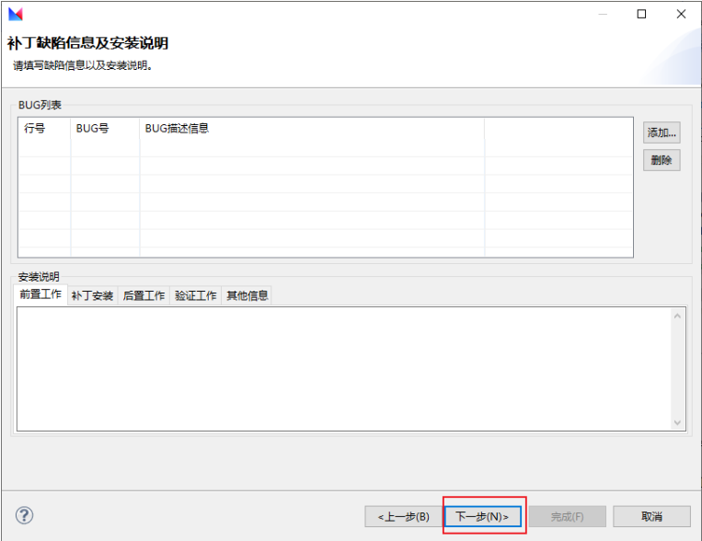Select the 前置工作 tab
Screen dimensions: 702x541
coord(40,294)
